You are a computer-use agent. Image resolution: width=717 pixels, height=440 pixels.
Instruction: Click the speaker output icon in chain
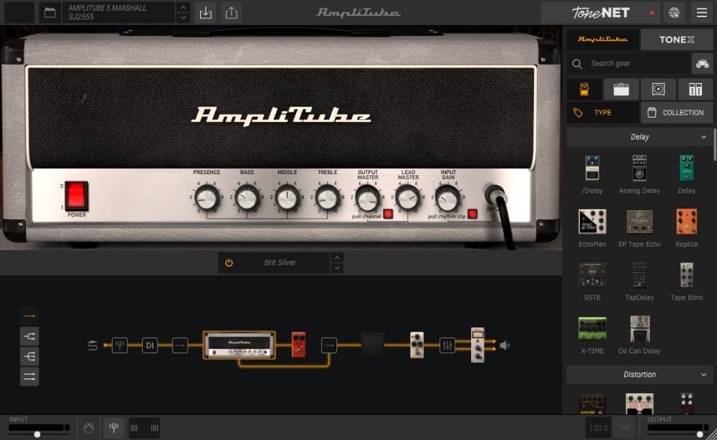[x=504, y=345]
